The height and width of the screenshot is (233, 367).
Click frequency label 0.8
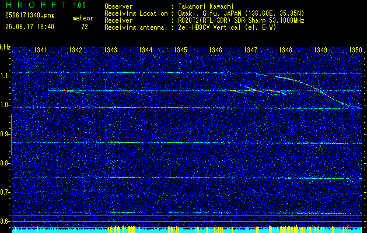5,163
